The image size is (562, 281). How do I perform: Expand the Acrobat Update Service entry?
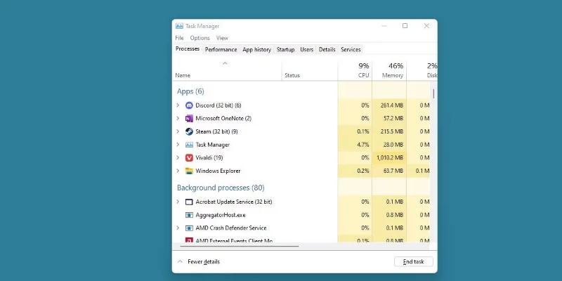(x=178, y=202)
